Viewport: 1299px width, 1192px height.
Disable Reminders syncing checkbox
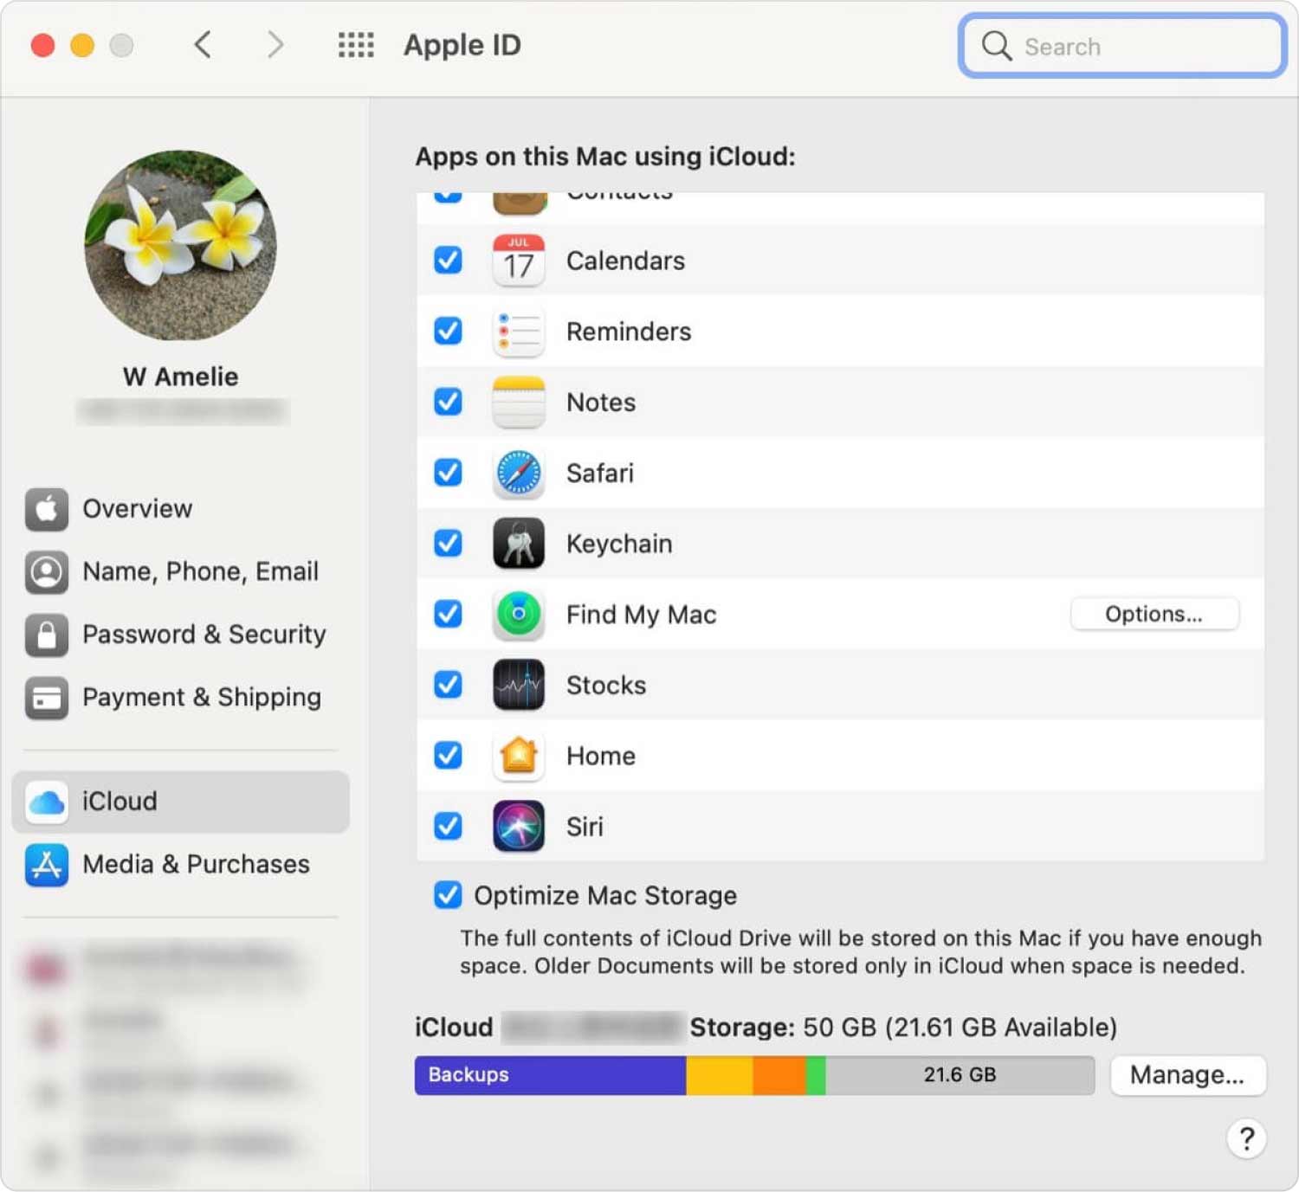[448, 331]
